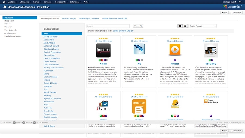This screenshot has width=245, height=138.
Task: Open Mises à jour in sidebar
Action: (9, 21)
